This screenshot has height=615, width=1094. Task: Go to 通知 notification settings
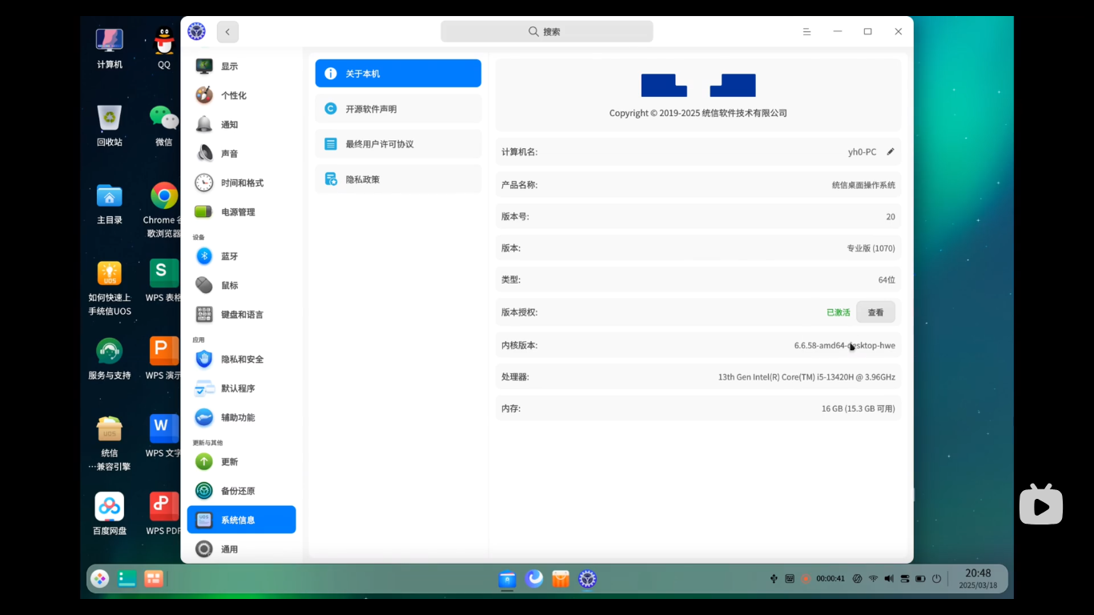click(241, 125)
